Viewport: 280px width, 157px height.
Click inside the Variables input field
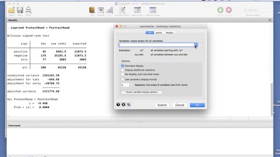click(157, 45)
